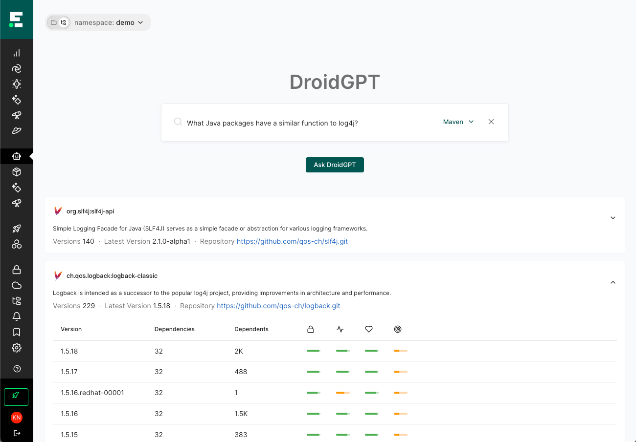Open the cloud icon in sidebar
636x442 pixels.
pyautogui.click(x=17, y=285)
